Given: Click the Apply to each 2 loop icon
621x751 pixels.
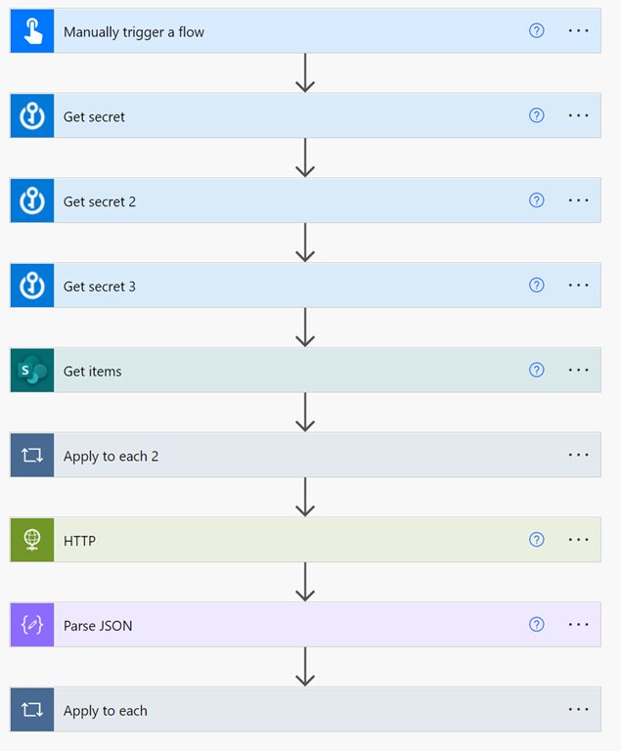Looking at the screenshot, I should 32,456.
